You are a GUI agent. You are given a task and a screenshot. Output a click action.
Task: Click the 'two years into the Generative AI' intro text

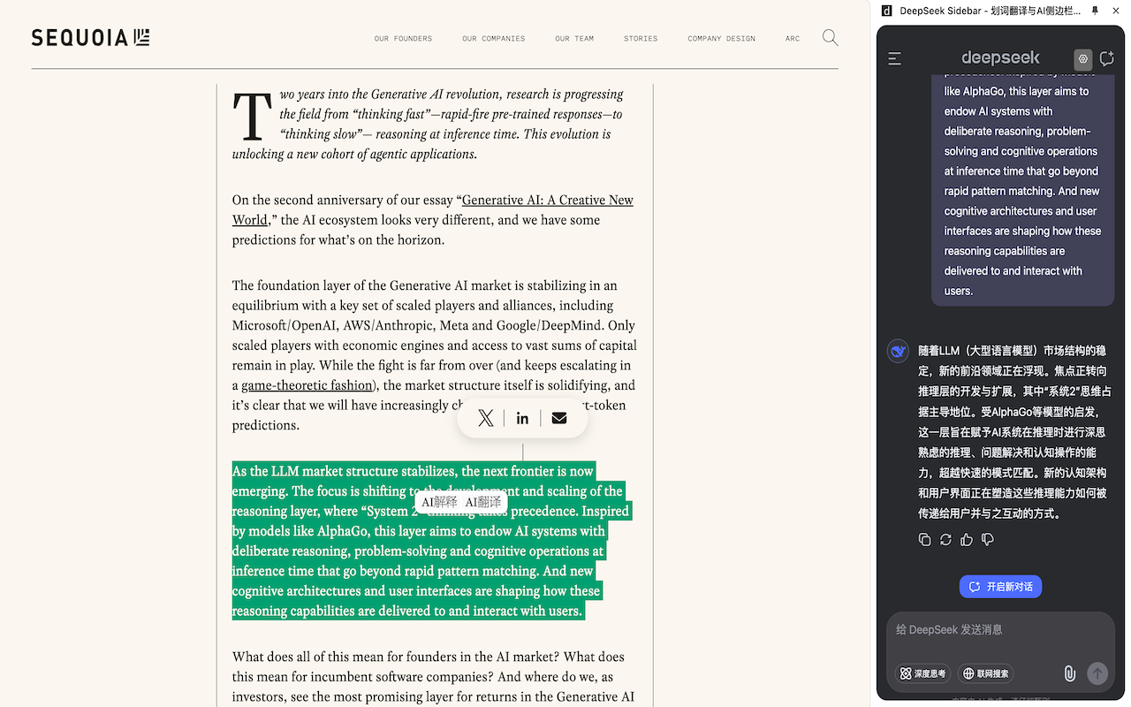(x=429, y=124)
